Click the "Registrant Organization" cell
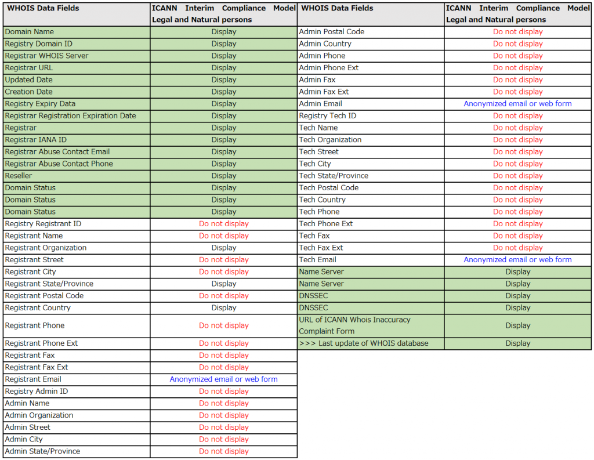Image resolution: width=594 pixels, height=460 pixels. [77, 248]
